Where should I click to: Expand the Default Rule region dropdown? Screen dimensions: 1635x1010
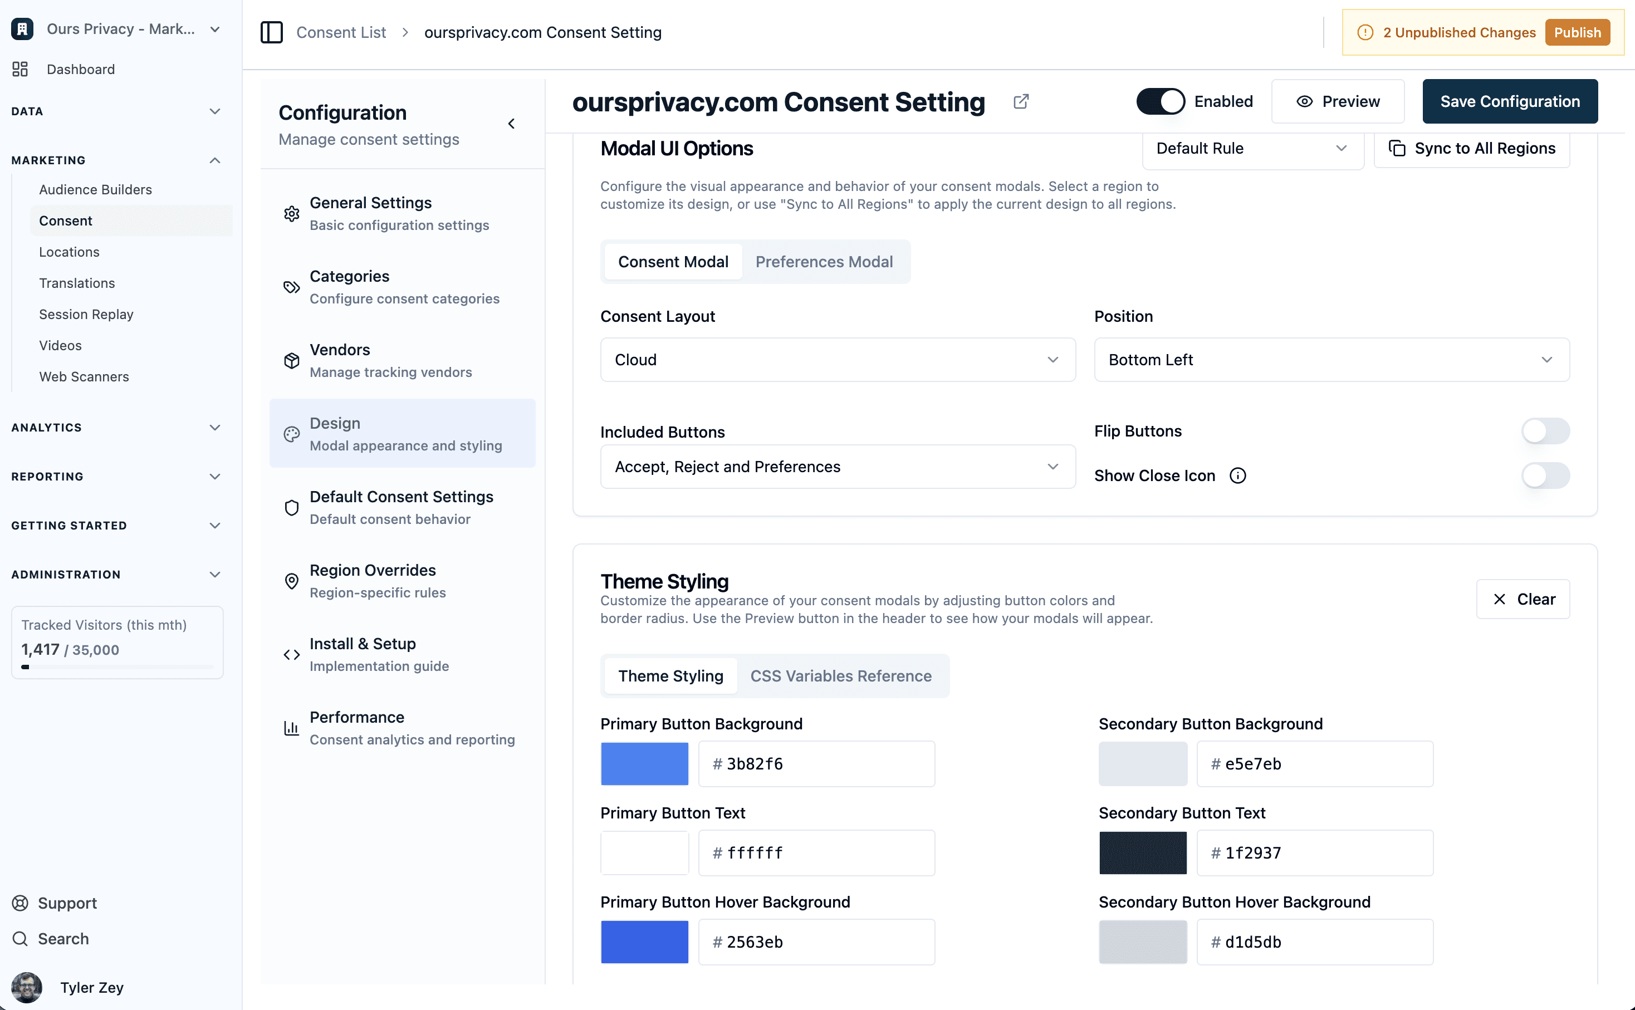[1252, 148]
